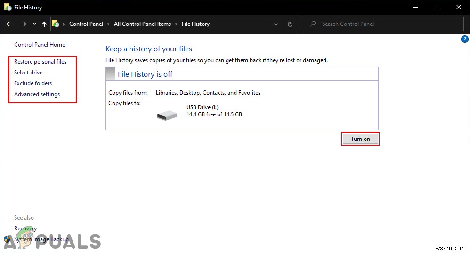Click the search magnifier icon
The height and width of the screenshot is (253, 470).
point(313,24)
